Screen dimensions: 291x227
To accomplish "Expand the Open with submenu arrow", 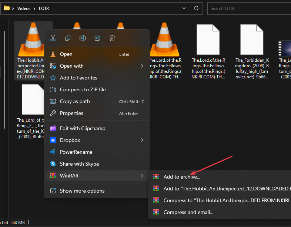I will pyautogui.click(x=142, y=66).
